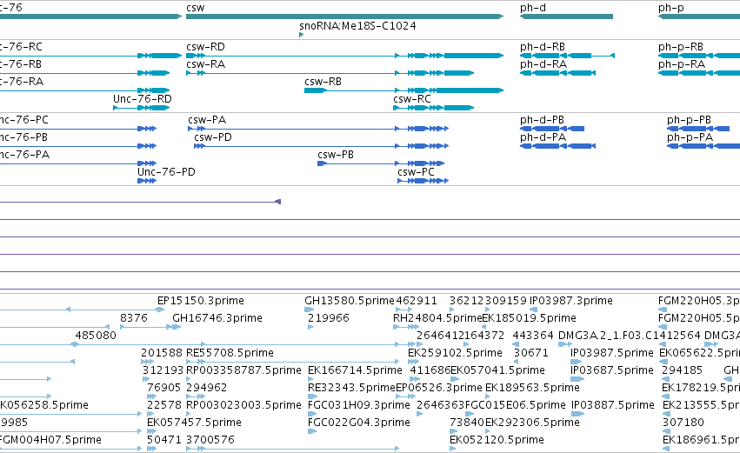Screen dimensions: 740x453
Task: Choose the csw-PC protein label
Action: point(416,172)
